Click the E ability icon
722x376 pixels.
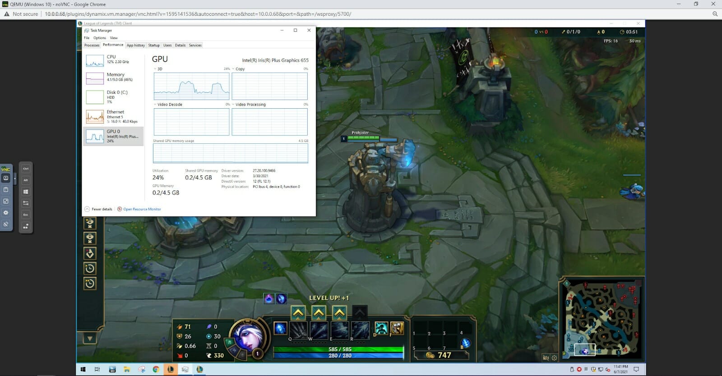tap(339, 330)
